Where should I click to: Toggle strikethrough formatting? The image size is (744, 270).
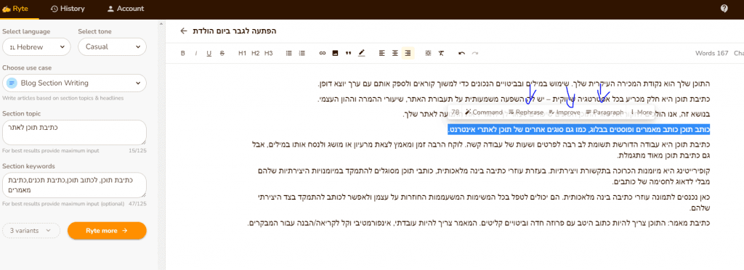coord(222,54)
